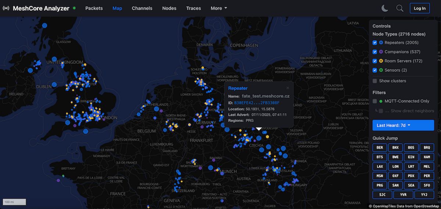
Task: Uncheck the Repeaters node type
Action: (375, 43)
